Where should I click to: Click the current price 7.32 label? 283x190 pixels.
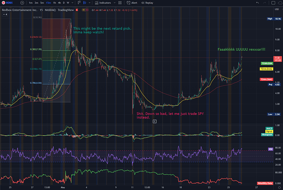click(277, 59)
